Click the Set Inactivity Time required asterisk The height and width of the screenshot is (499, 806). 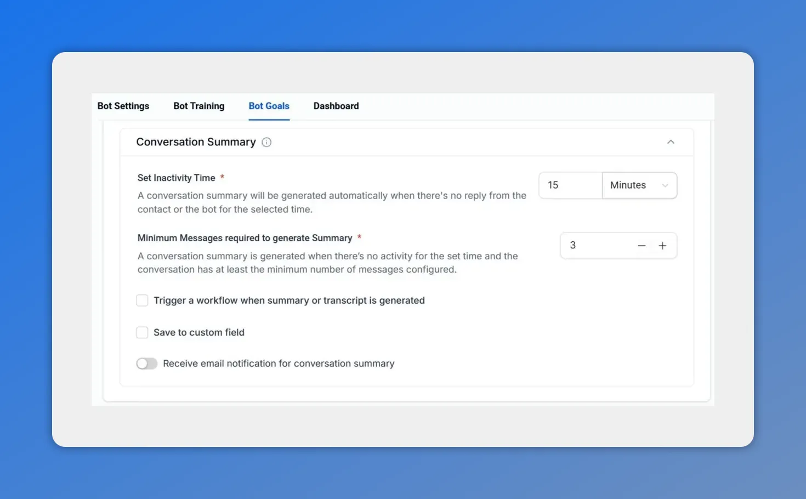click(222, 177)
